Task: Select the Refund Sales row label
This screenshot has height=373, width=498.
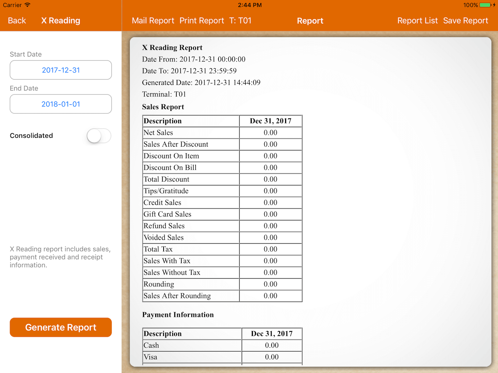Action: click(164, 226)
